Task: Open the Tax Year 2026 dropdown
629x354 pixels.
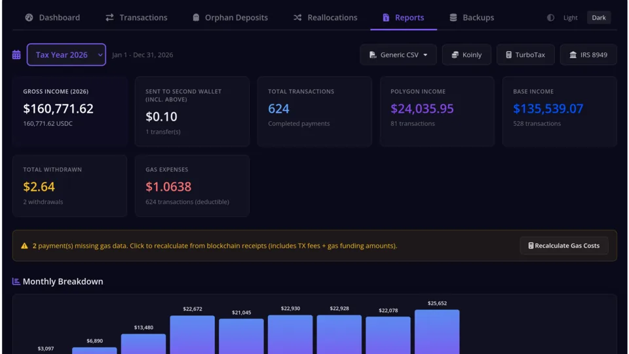Action: click(x=67, y=54)
